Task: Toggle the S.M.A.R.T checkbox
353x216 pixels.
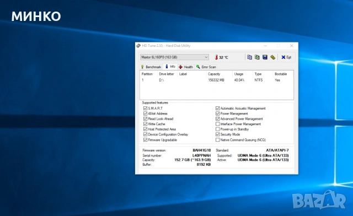Action: pos(145,108)
